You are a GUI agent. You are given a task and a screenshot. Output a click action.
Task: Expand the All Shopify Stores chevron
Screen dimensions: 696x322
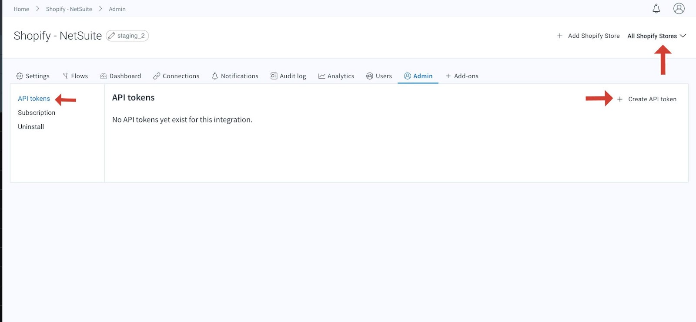[683, 36]
